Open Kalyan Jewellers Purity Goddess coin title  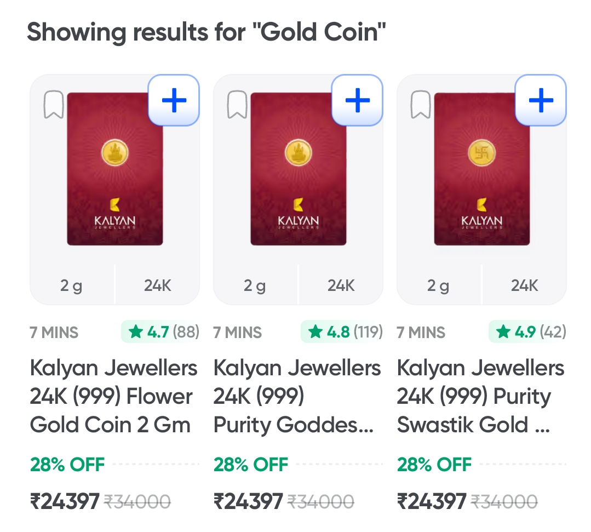pos(297,396)
